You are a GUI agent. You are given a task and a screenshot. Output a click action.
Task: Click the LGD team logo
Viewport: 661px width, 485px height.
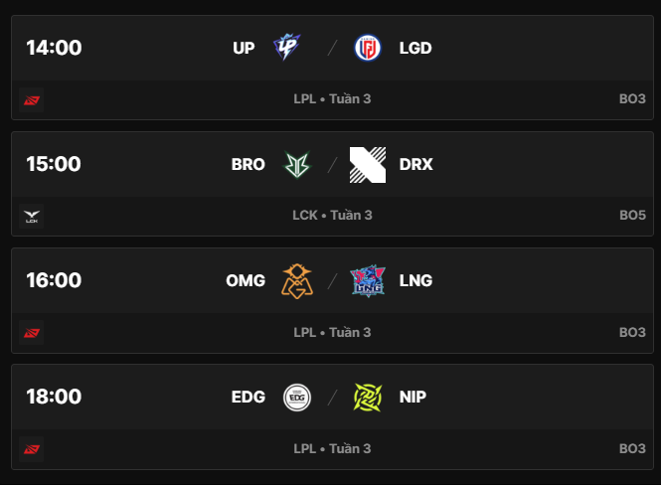coord(368,48)
